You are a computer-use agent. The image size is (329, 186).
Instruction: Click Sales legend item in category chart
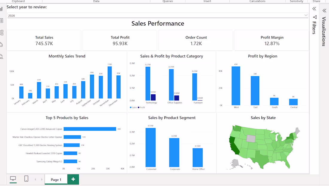click(133, 107)
